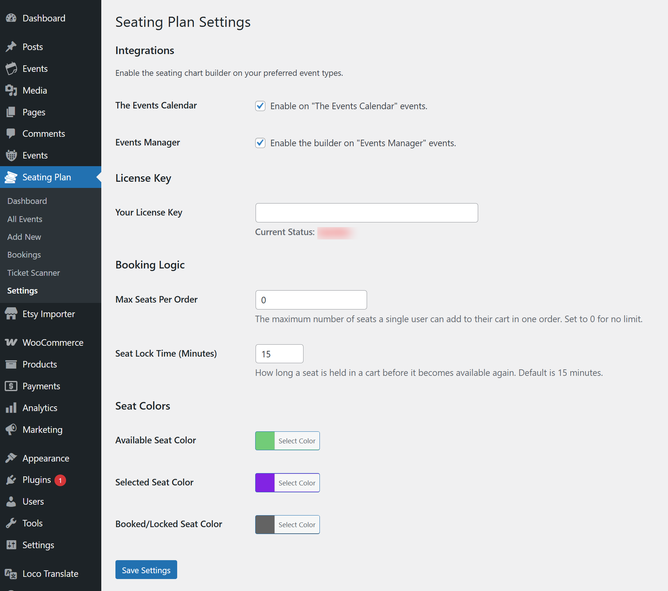The image size is (668, 591).
Task: Uncheck the Events Manager builder option
Action: click(260, 143)
